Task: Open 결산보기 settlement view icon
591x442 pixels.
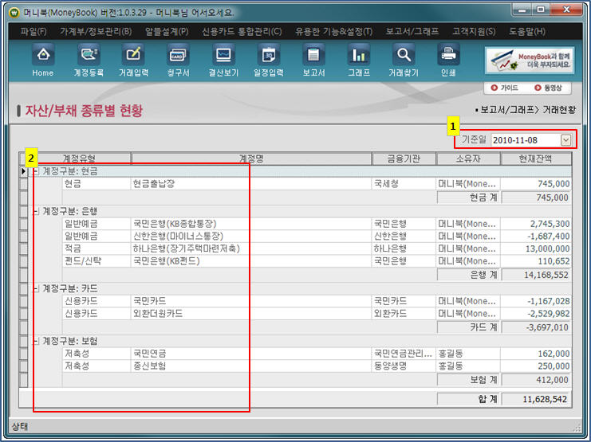Action: pos(223,61)
